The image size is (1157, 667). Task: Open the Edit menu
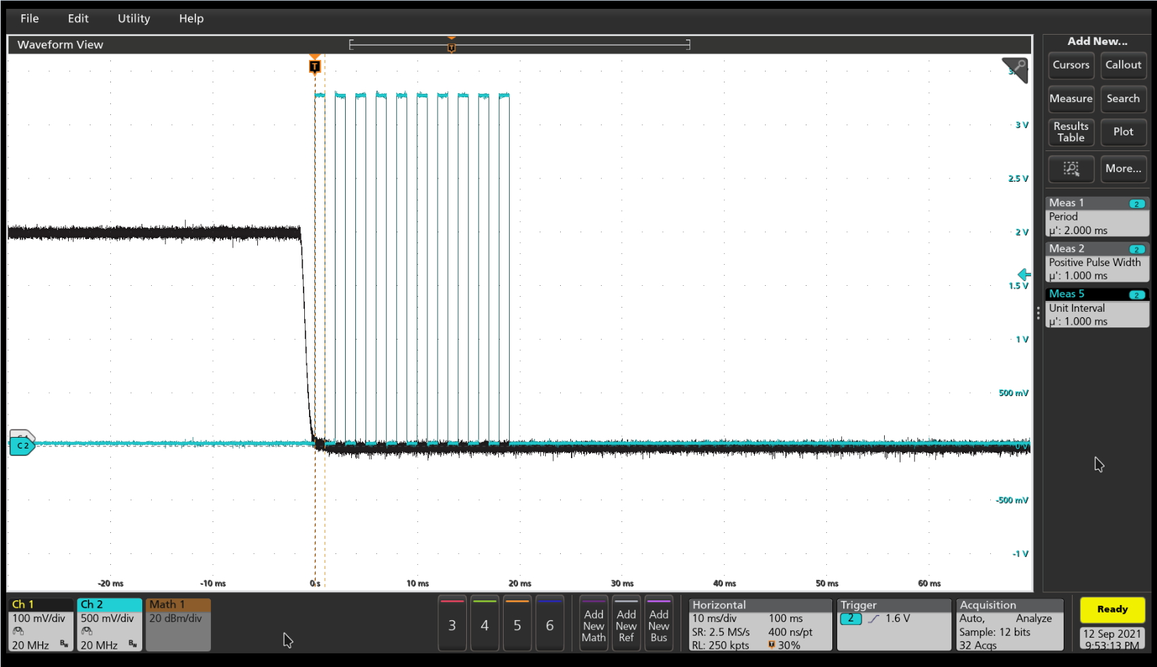pyautogui.click(x=78, y=18)
